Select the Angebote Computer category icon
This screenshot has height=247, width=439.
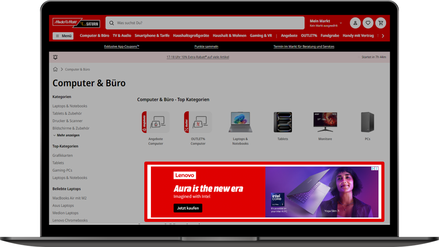(x=156, y=122)
